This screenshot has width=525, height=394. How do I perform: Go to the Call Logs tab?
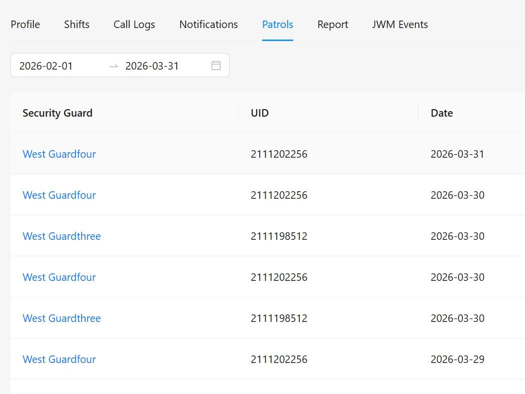tap(134, 25)
